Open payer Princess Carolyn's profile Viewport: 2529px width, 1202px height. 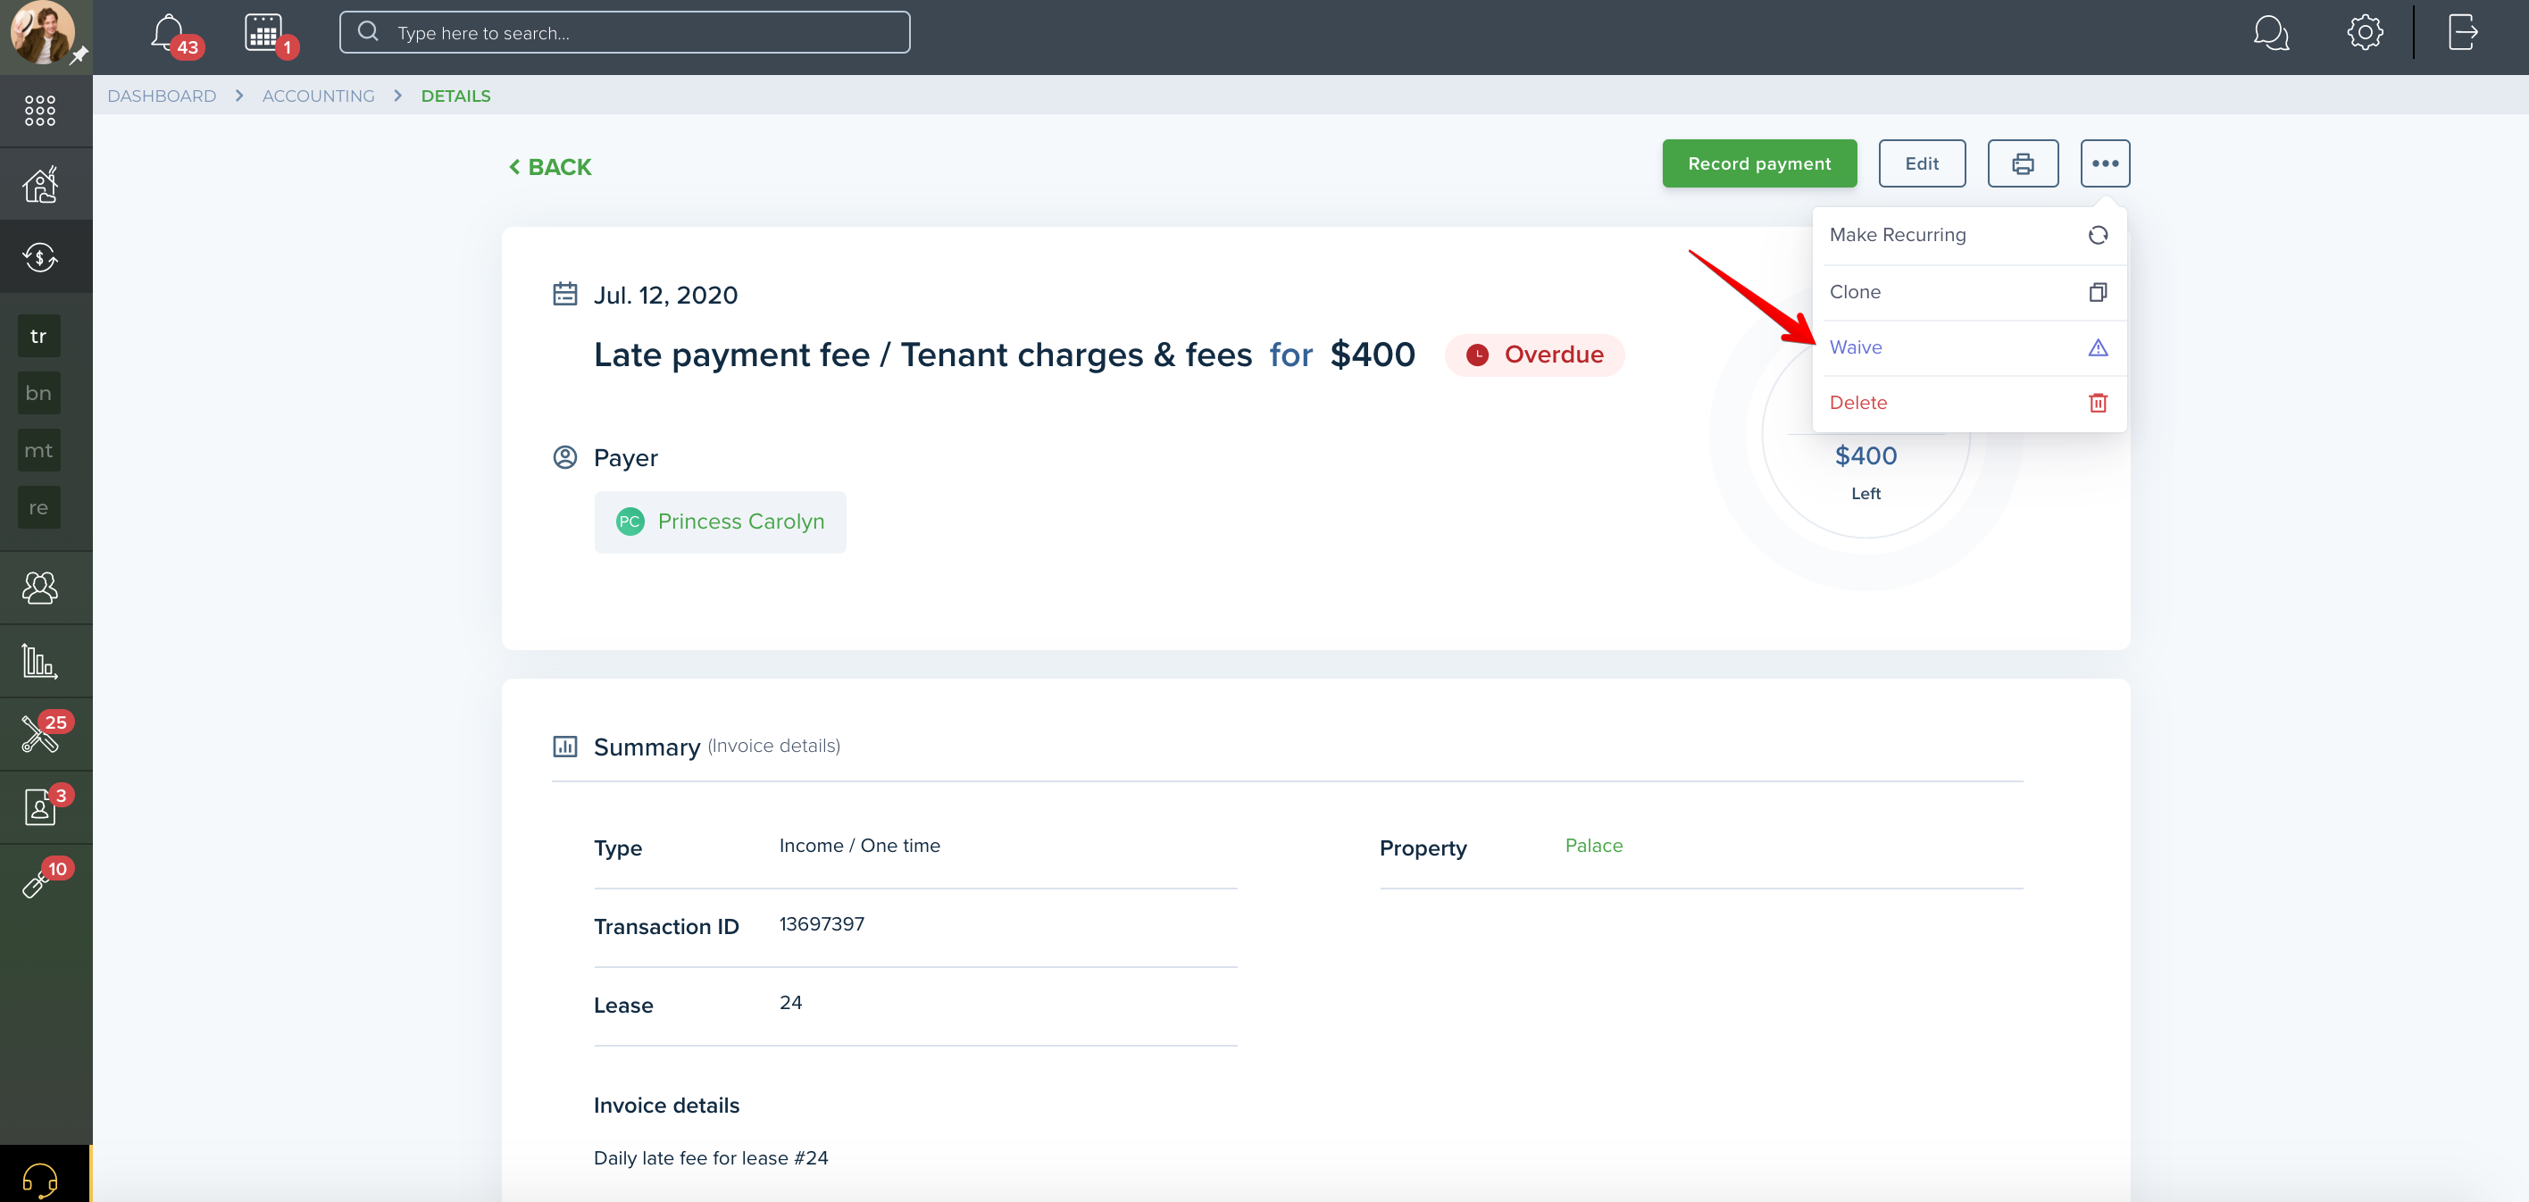[x=720, y=522]
